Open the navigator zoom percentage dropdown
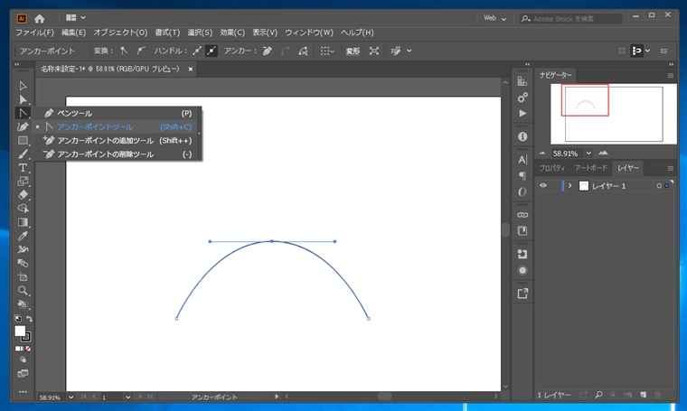687x411 pixels. (x=588, y=154)
